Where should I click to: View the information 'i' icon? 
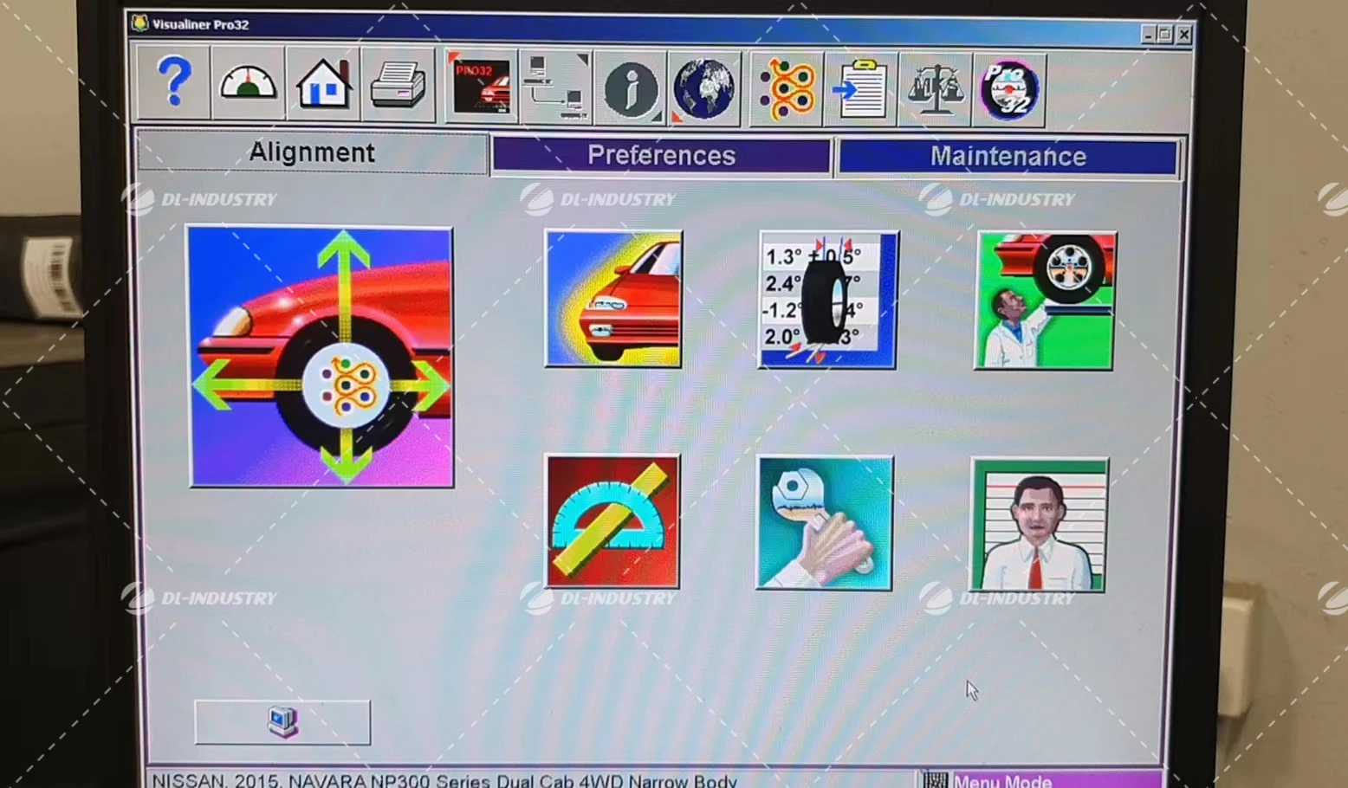click(631, 84)
